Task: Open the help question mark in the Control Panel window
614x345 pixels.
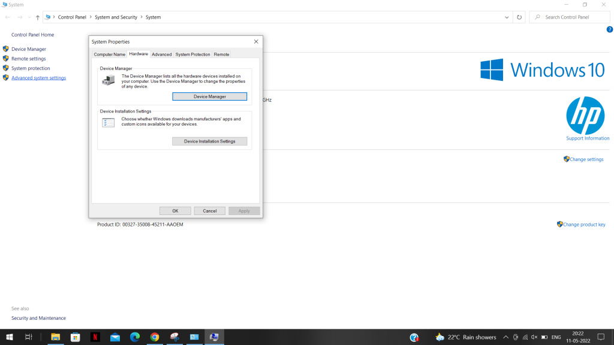Action: coord(610,29)
